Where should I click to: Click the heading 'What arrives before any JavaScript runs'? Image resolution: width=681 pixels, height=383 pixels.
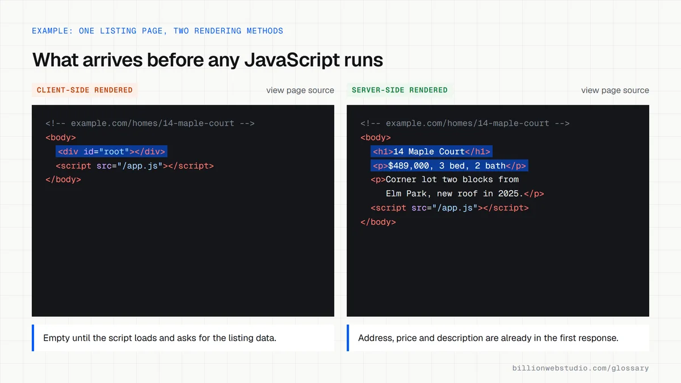(208, 60)
